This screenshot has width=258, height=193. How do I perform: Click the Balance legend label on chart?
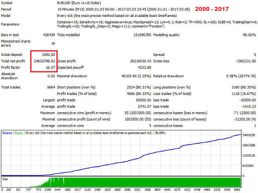pyautogui.click(x=7, y=133)
